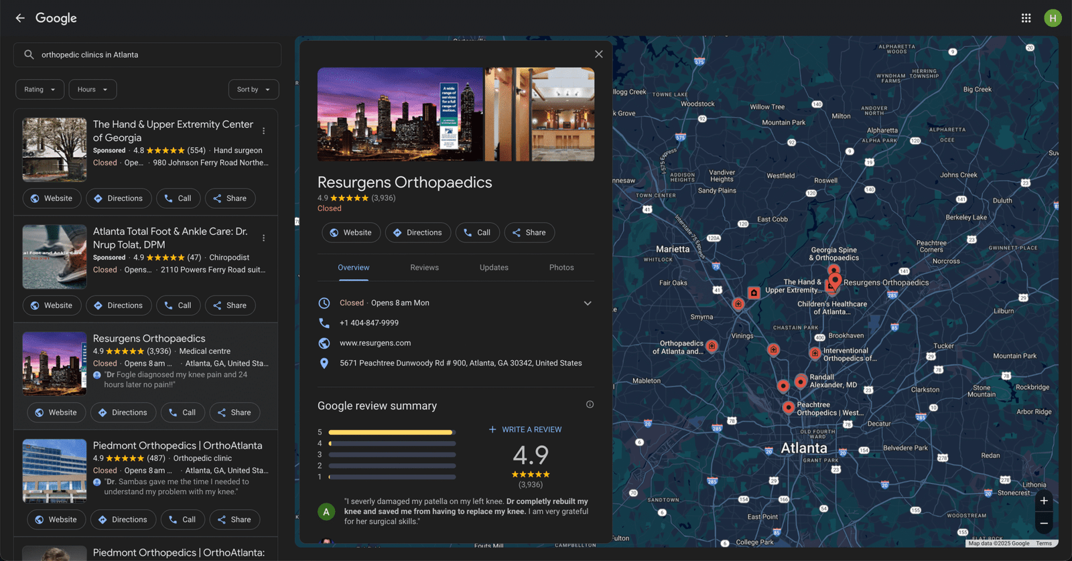Select the Peachtree Orthopedics map pin
The image size is (1072, 561).
[x=789, y=407]
